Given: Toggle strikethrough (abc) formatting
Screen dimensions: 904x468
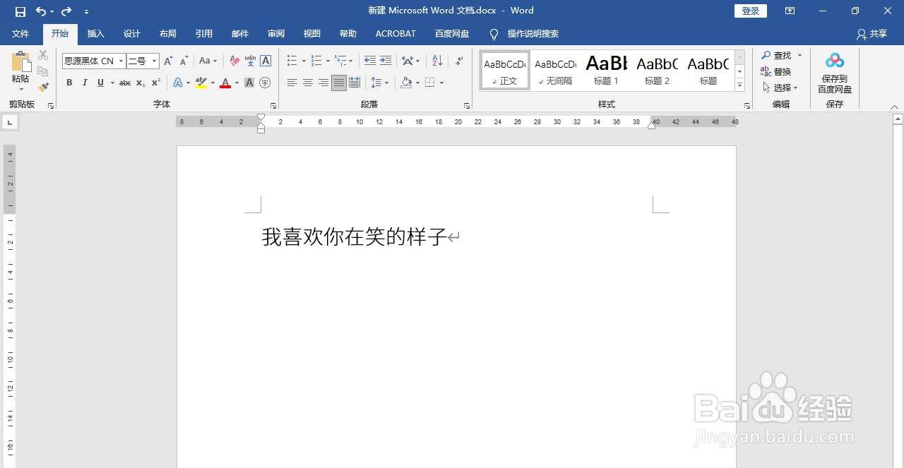Looking at the screenshot, I should pos(125,83).
